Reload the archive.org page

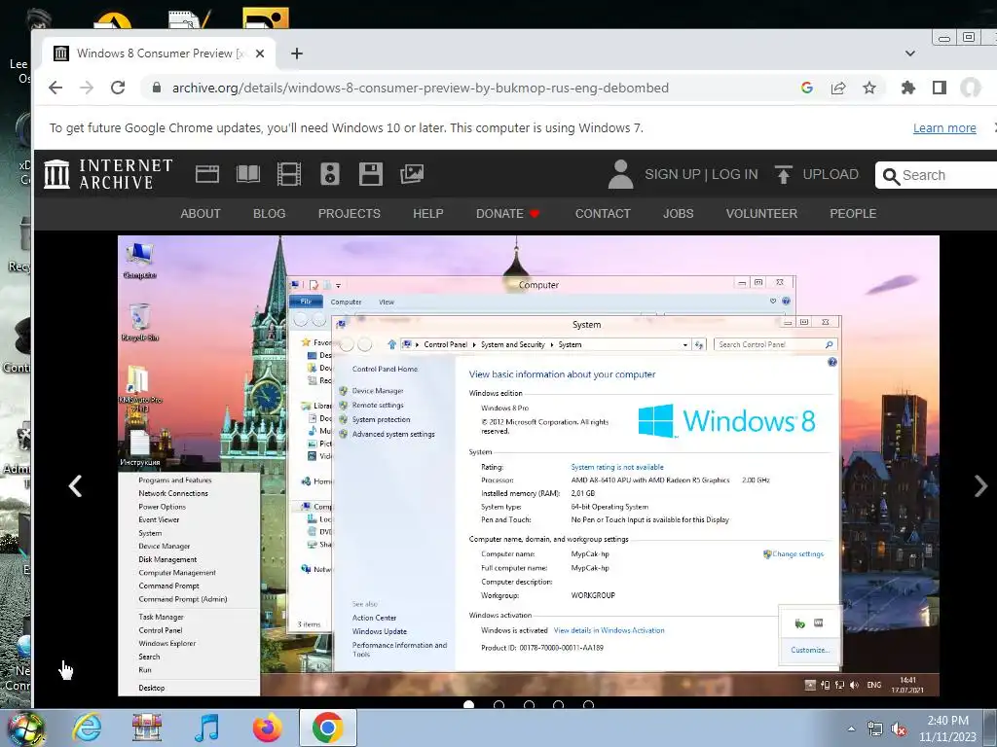(x=118, y=88)
